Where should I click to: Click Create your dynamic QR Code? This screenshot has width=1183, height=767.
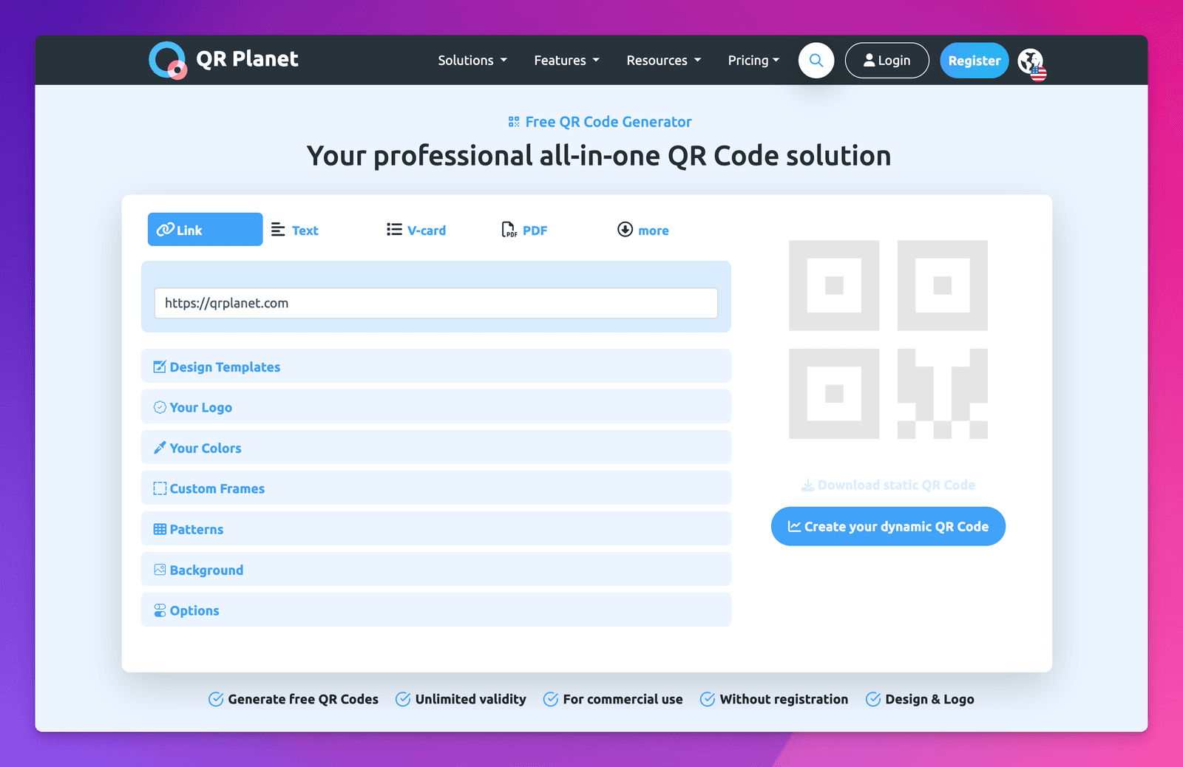888,526
